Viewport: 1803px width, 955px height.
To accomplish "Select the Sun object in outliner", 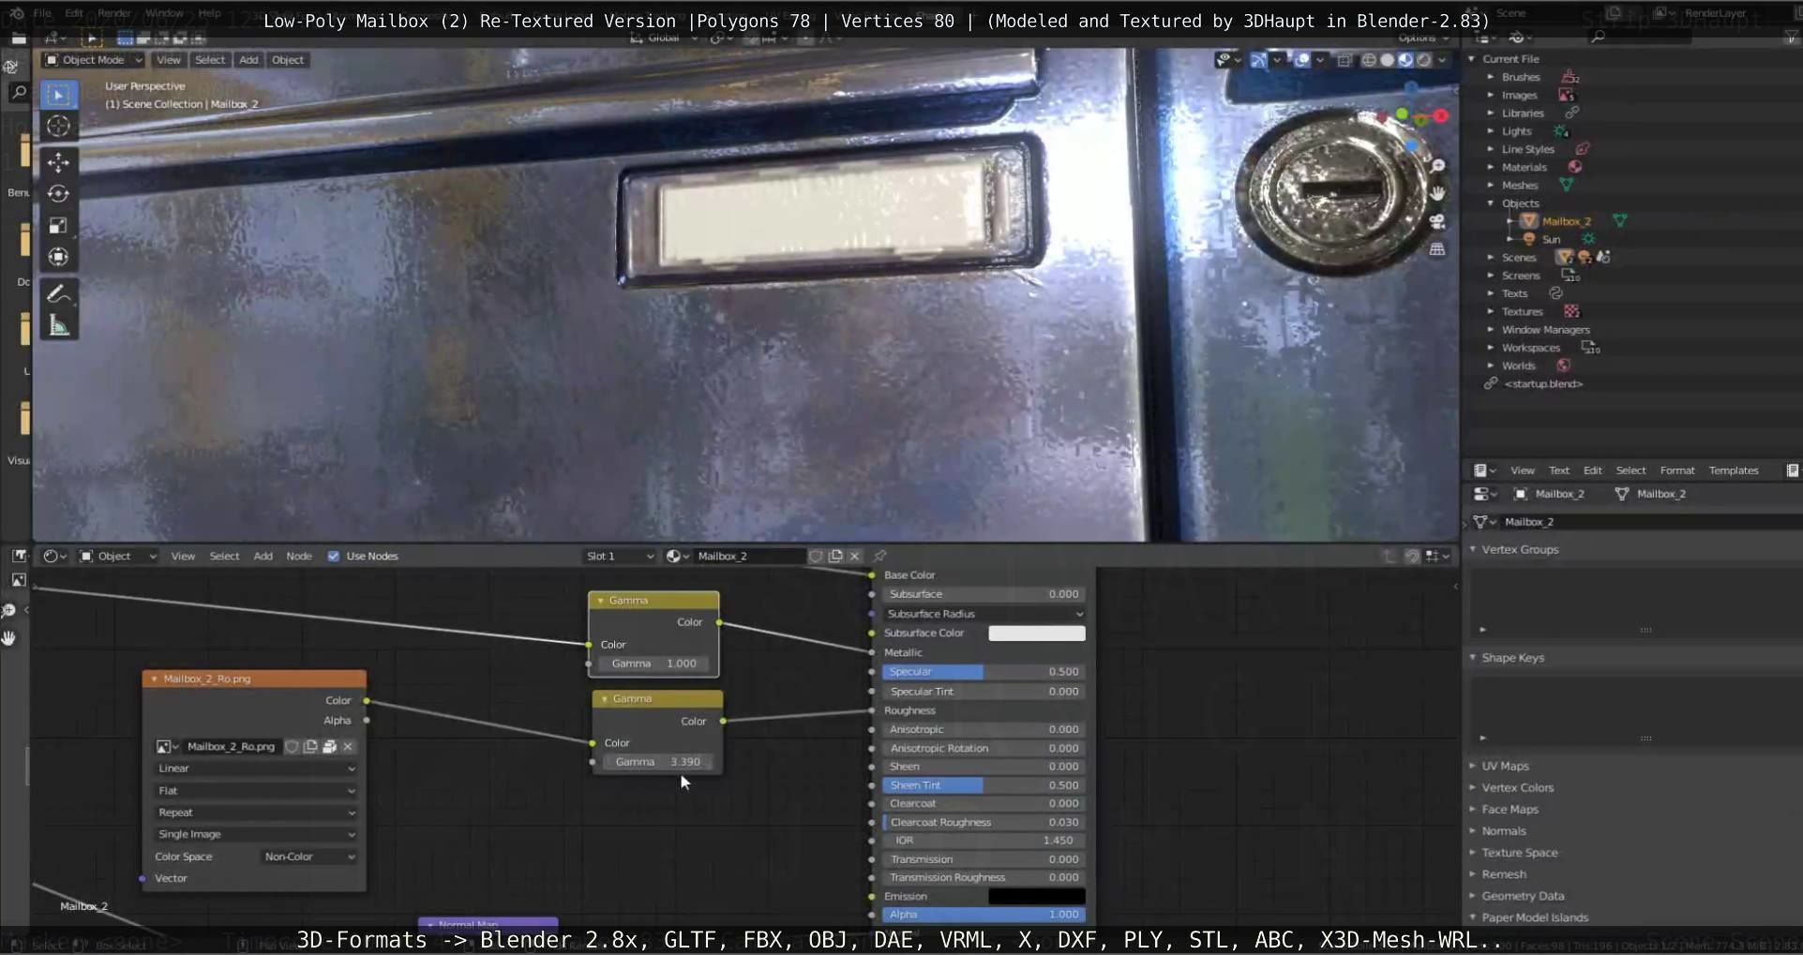I will [x=1551, y=240].
